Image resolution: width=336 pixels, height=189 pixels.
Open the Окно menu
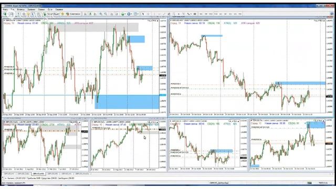50,9
